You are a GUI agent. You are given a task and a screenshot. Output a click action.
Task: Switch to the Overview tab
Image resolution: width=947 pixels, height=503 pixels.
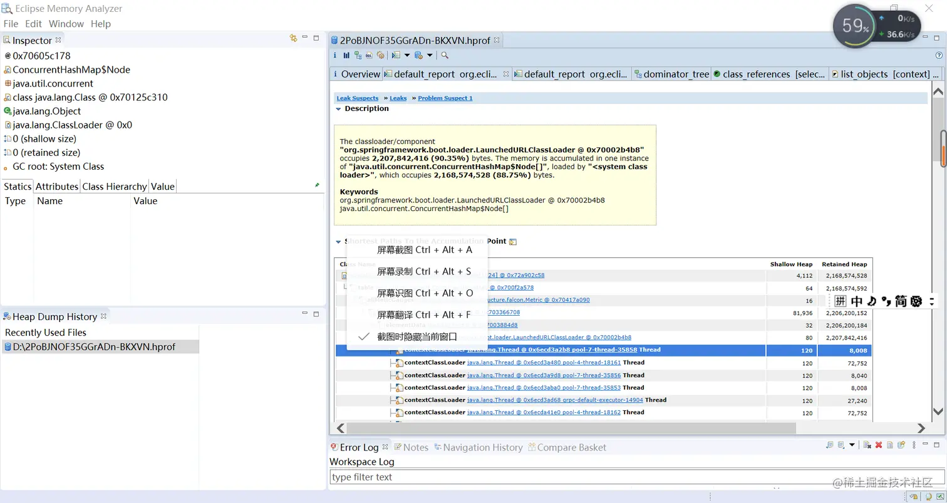pyautogui.click(x=356, y=74)
